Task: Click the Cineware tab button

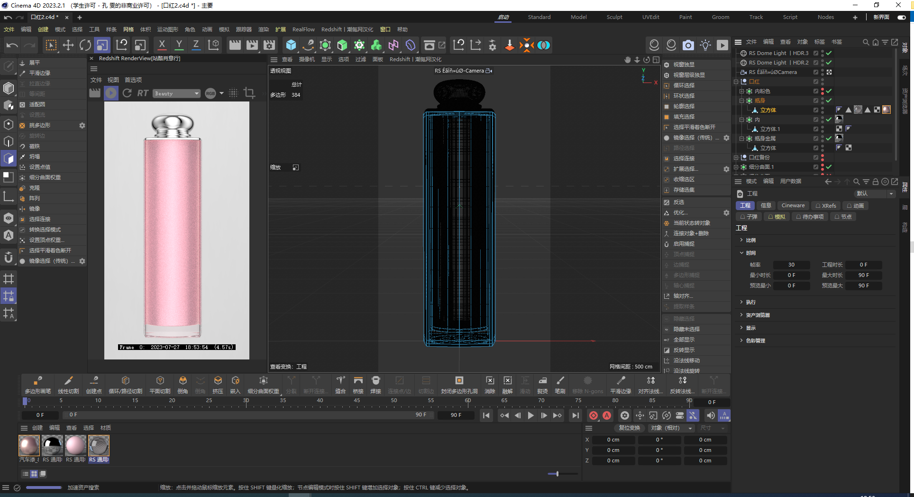Action: pyautogui.click(x=793, y=205)
